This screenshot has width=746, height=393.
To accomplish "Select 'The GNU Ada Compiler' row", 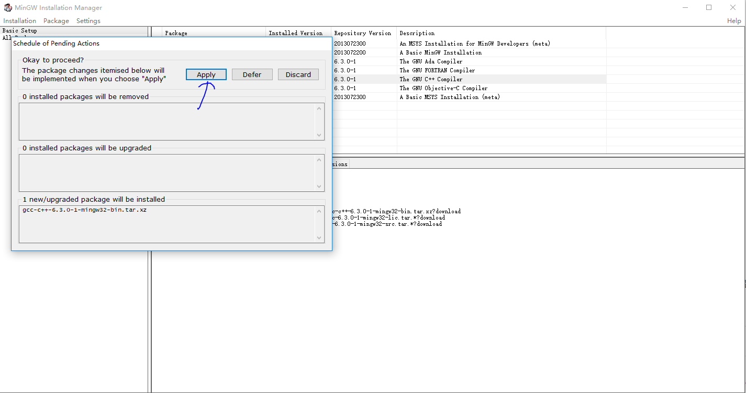I will tap(469, 61).
